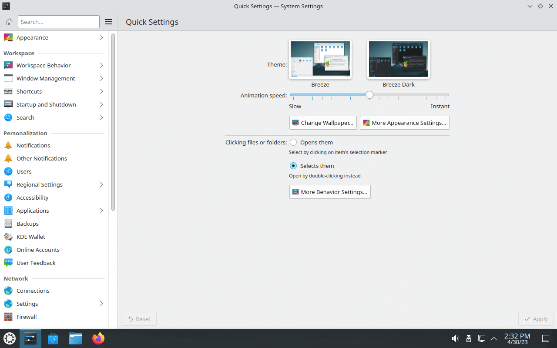
Task: Select the Breeze Dark theme thumbnail
Action: point(399,60)
